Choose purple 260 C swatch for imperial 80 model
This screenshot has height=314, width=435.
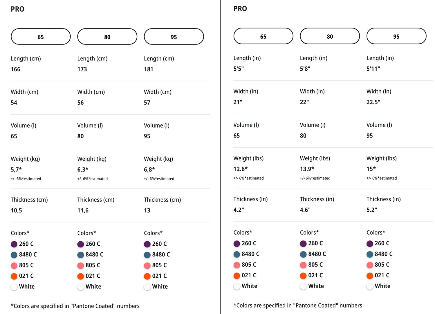(303, 243)
